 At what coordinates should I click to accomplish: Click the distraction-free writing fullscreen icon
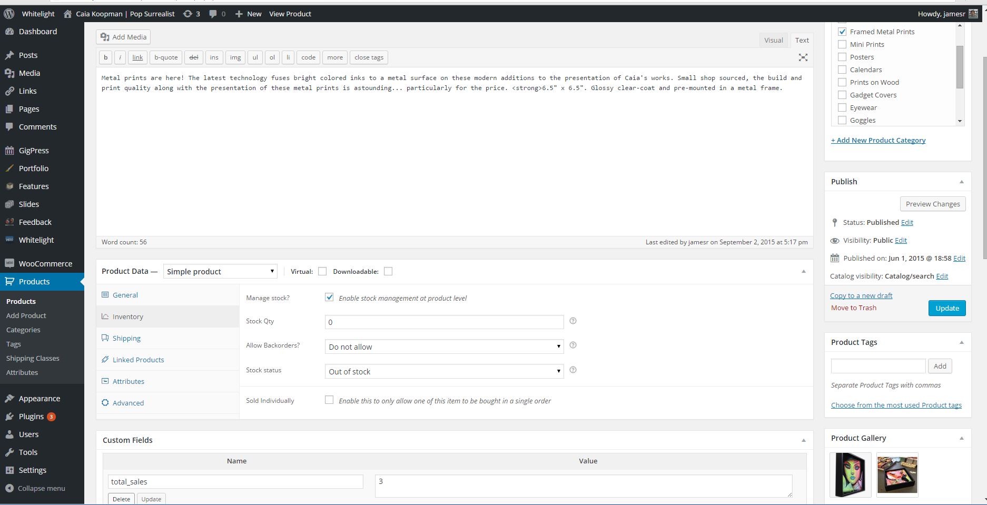(803, 57)
